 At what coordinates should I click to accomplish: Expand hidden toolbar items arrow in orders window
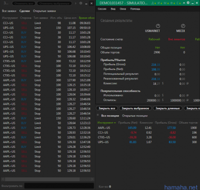pyautogui.click(x=76, y=3)
